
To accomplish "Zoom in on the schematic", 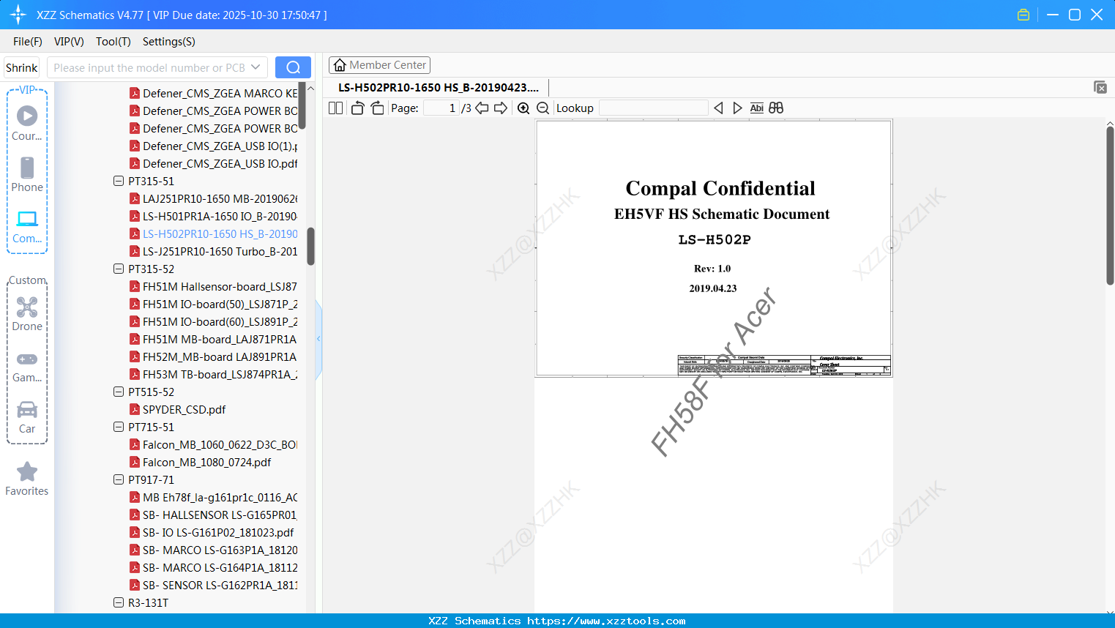I will click(x=523, y=108).
